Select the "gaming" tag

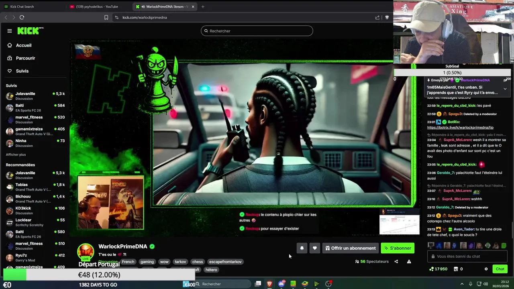(147, 262)
